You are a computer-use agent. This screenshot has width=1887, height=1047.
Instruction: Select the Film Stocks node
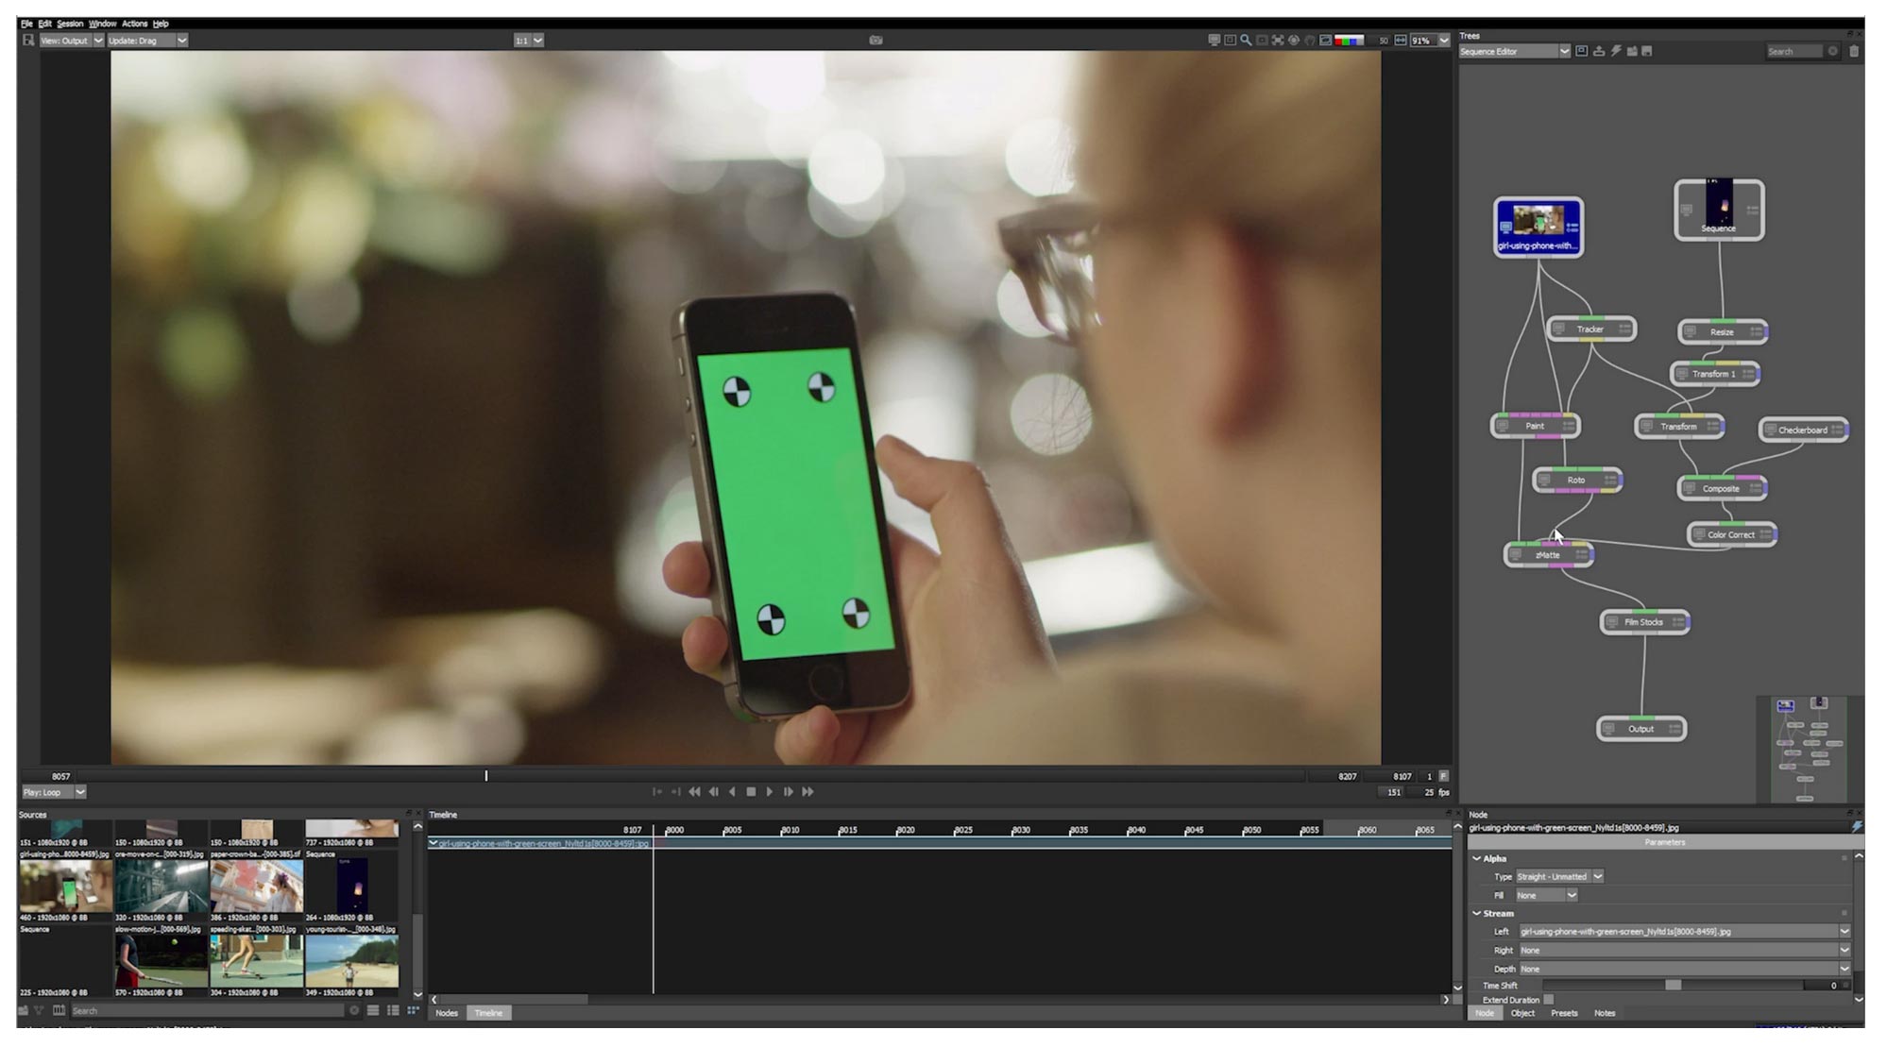1644,622
